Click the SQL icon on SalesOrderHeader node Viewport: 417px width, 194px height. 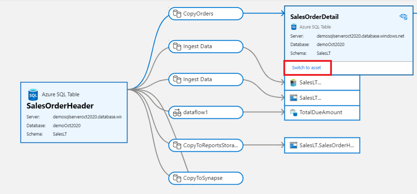point(33,95)
